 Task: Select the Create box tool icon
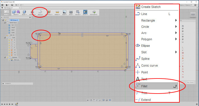click(x=14, y=12)
